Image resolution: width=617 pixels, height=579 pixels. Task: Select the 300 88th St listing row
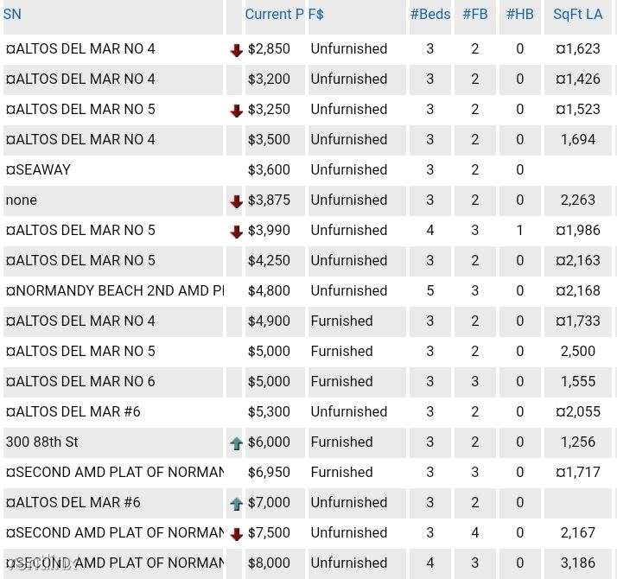coord(308,442)
